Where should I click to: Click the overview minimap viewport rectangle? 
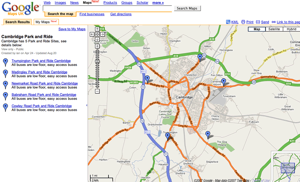(x=288, y=168)
